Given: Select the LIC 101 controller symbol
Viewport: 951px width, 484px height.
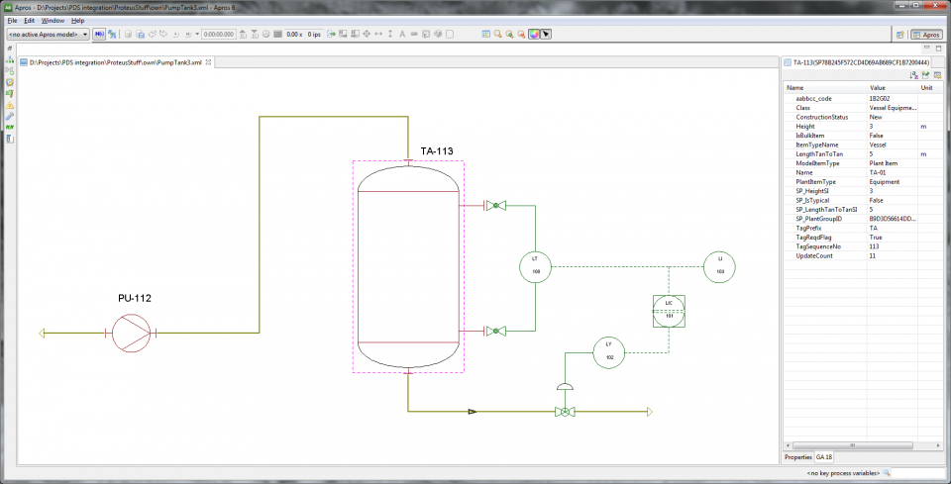Looking at the screenshot, I should point(669,311).
